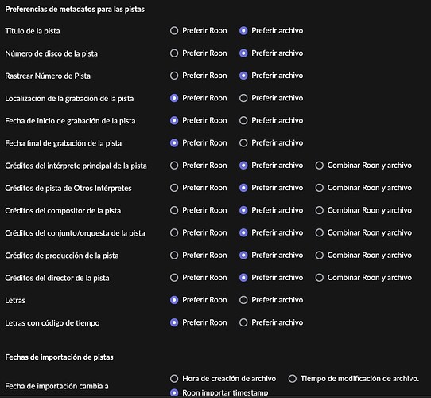
Task: Choose Preferir Roon for Número de disco
Action: [174, 53]
